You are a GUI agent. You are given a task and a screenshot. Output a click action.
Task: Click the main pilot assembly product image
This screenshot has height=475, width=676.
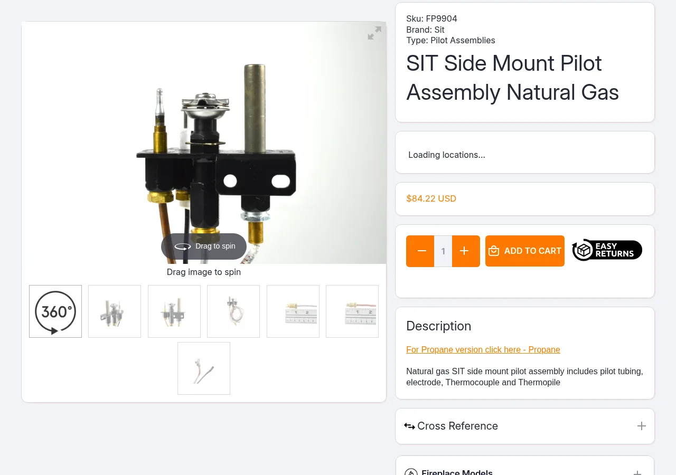point(204,142)
